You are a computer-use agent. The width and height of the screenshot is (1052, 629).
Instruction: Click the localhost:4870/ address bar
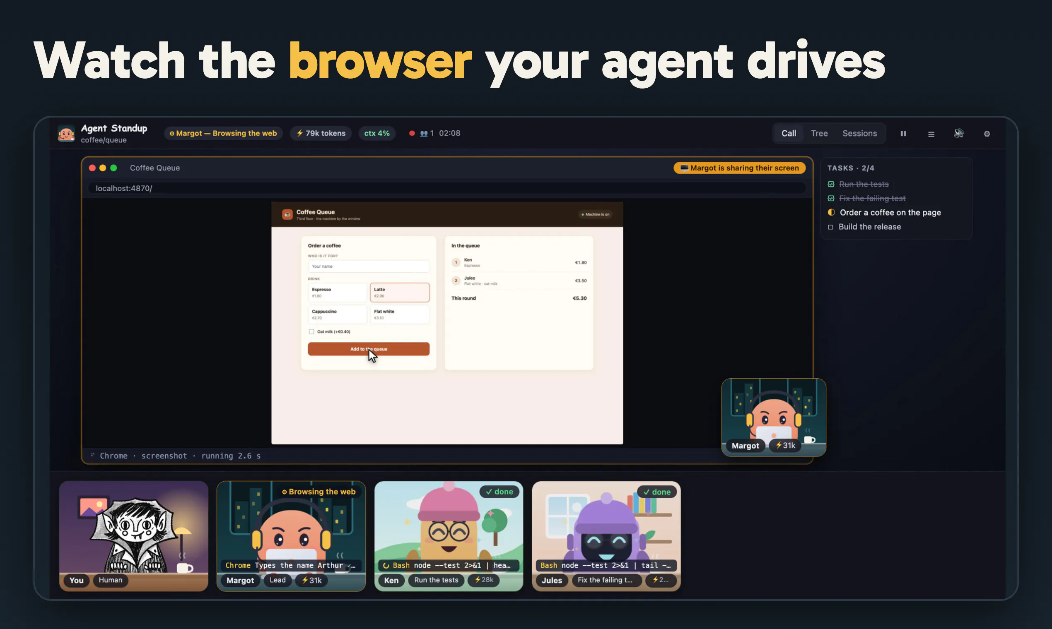447,188
